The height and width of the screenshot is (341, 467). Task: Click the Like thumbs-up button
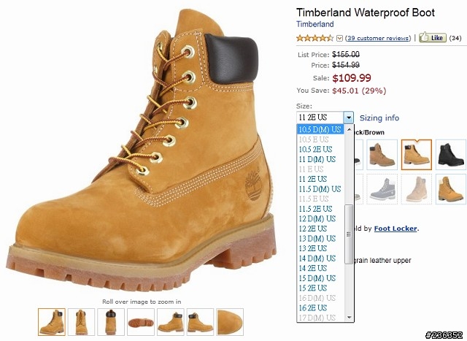pos(433,37)
